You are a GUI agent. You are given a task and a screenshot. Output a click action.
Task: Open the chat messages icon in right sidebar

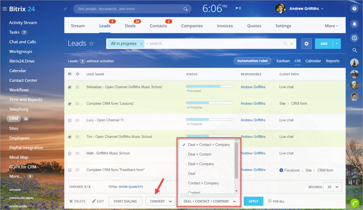point(354,38)
